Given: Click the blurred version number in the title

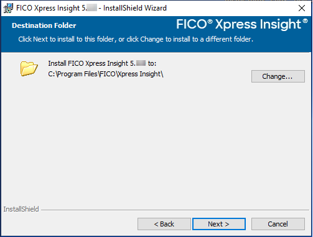Looking at the screenshot, I should click(92, 8).
